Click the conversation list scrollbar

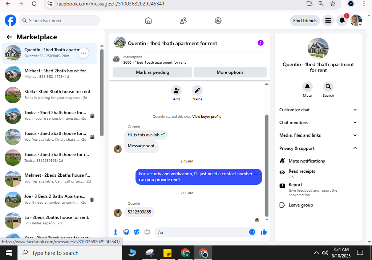pos(102,93)
